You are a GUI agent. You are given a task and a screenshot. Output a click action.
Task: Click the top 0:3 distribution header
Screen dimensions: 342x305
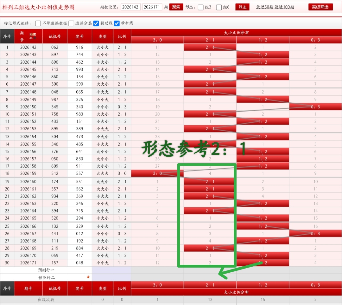point(315,40)
